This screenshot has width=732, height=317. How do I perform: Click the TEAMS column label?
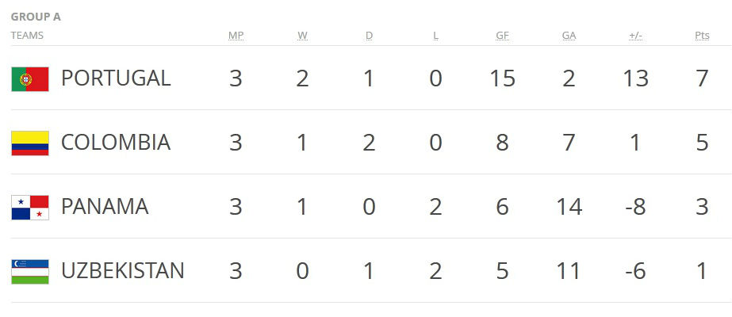27,36
